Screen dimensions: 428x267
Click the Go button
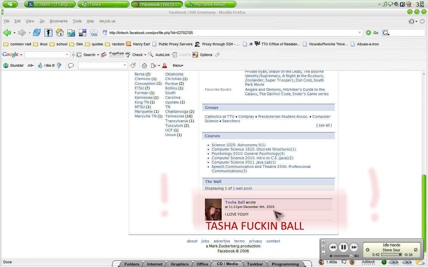(372, 33)
